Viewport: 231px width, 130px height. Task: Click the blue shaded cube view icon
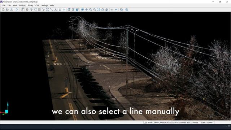tap(77, 10)
